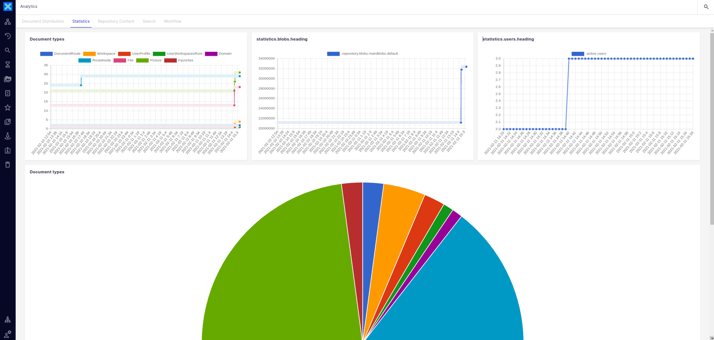Open the Tasks checklist icon in sidebar
Image resolution: width=714 pixels, height=340 pixels.
7,93
